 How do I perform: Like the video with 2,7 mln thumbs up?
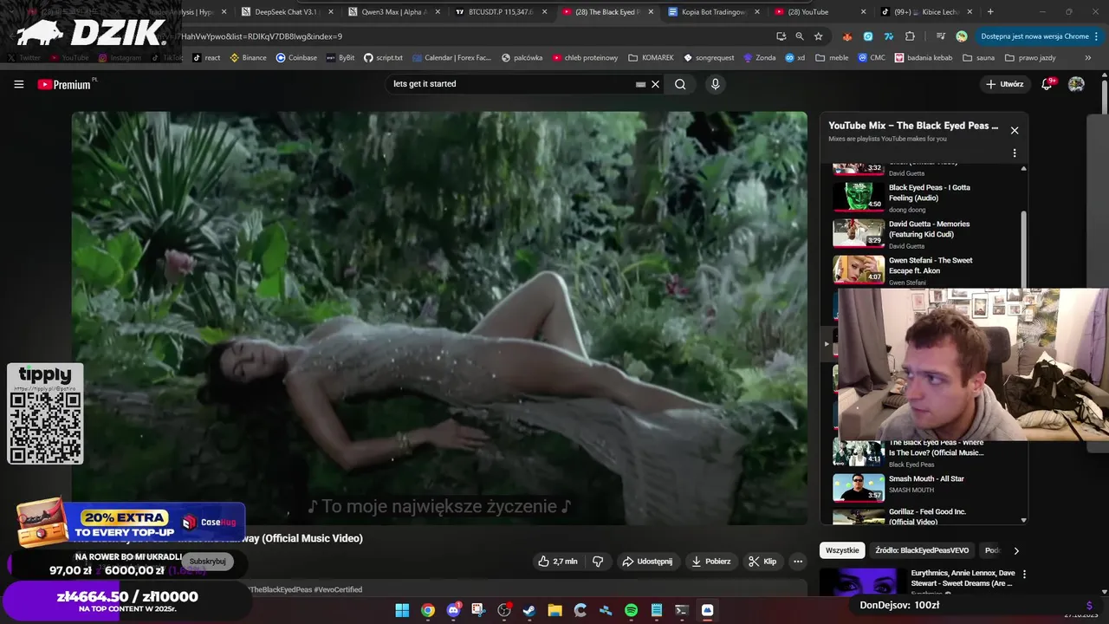click(558, 562)
